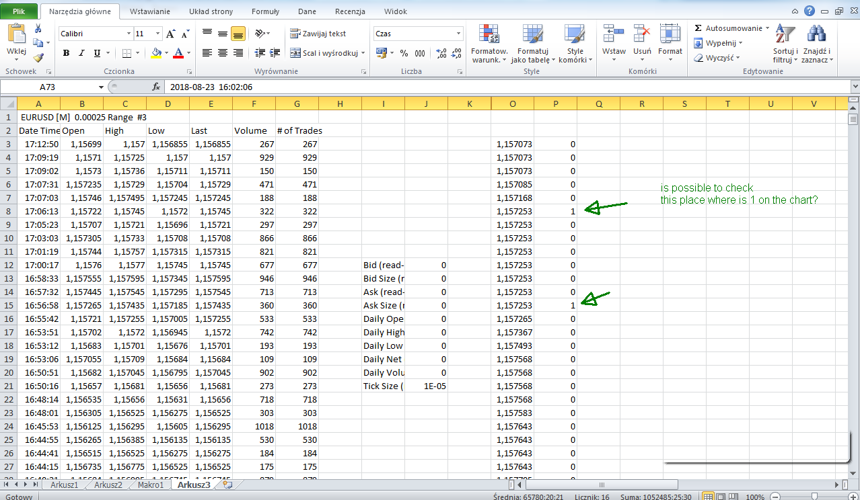This screenshot has height=500, width=860.
Task: Click the format painter brush icon
Action: pyautogui.click(x=38, y=58)
